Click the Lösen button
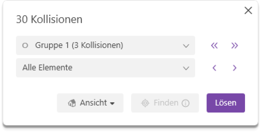Viewport: 261px width, 133px height. (226, 103)
